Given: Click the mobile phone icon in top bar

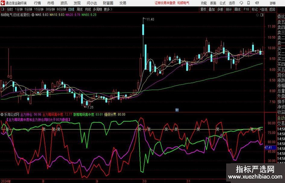Looking at the screenshot, I should (249, 3).
